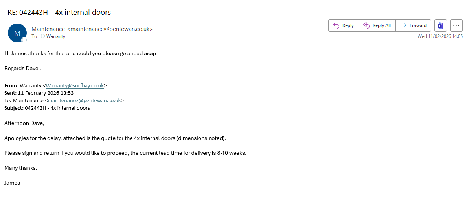This screenshot has width=469, height=203.
Task: Click the Reply arrow button
Action: (x=343, y=25)
